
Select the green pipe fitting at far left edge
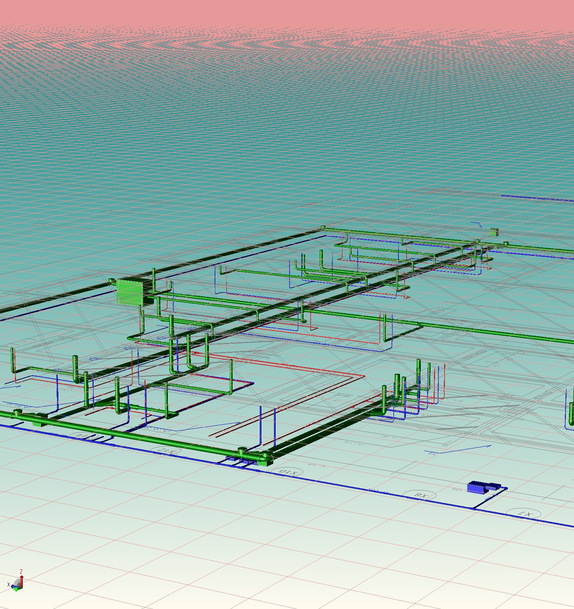point(17,413)
